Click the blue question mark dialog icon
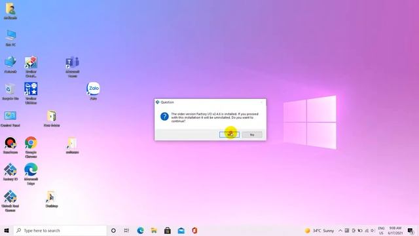 pos(164,117)
